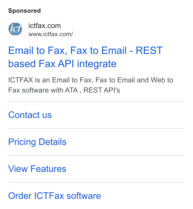The height and width of the screenshot is (209, 193).
Task: Open the Order ICTFax software sitelink
Action: (x=55, y=196)
